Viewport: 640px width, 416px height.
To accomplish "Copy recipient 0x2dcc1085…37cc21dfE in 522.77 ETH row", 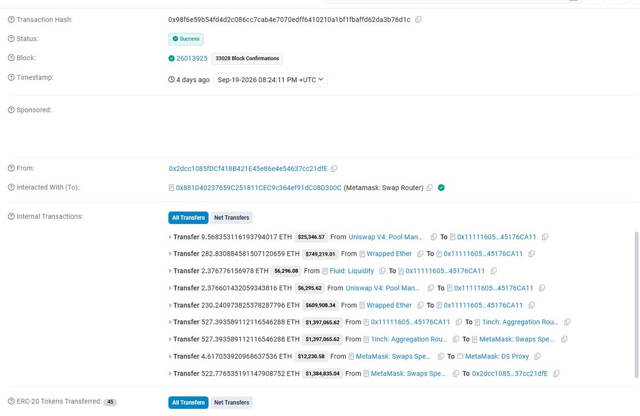I will (556, 373).
